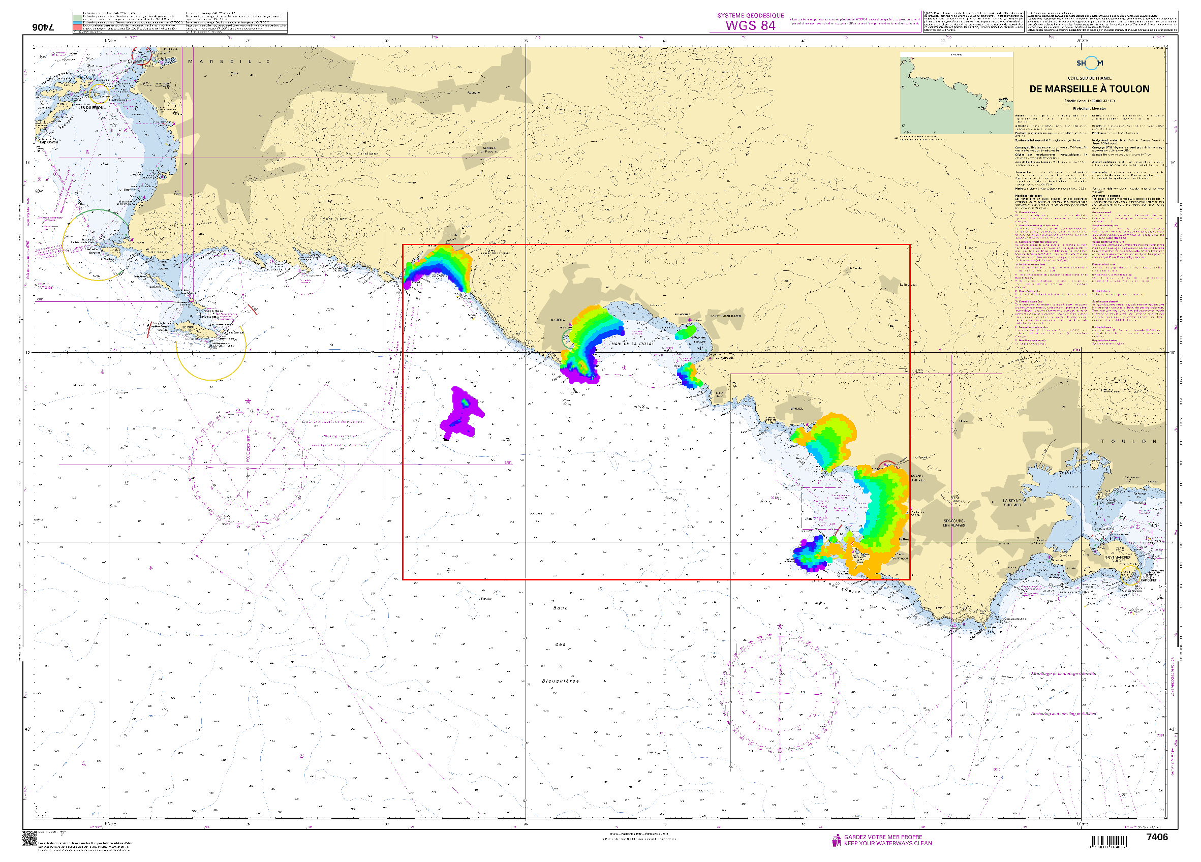Click the 'ÎLES DU FRIOUL' label
The height and width of the screenshot is (862, 1201).
point(91,107)
